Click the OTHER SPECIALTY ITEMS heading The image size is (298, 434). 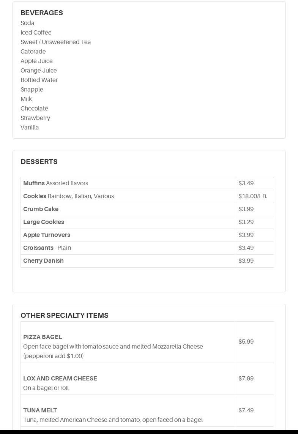tap(65, 316)
